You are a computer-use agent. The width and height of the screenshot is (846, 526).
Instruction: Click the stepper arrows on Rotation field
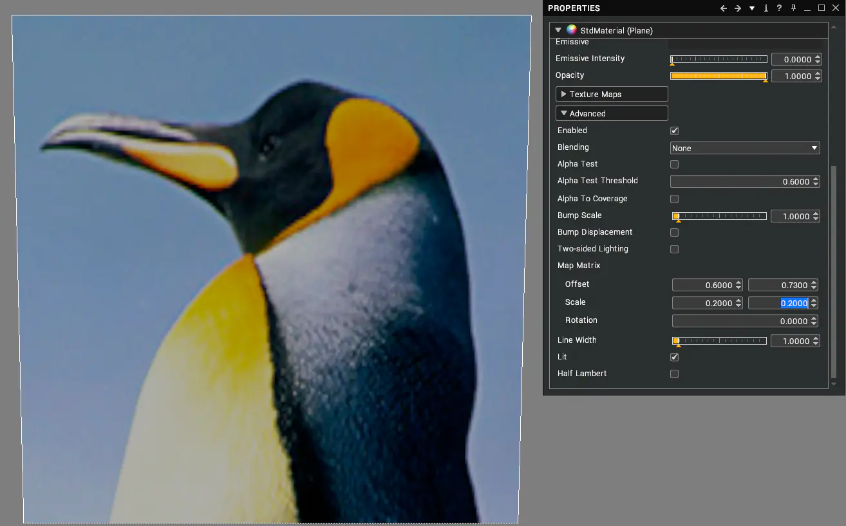point(814,321)
